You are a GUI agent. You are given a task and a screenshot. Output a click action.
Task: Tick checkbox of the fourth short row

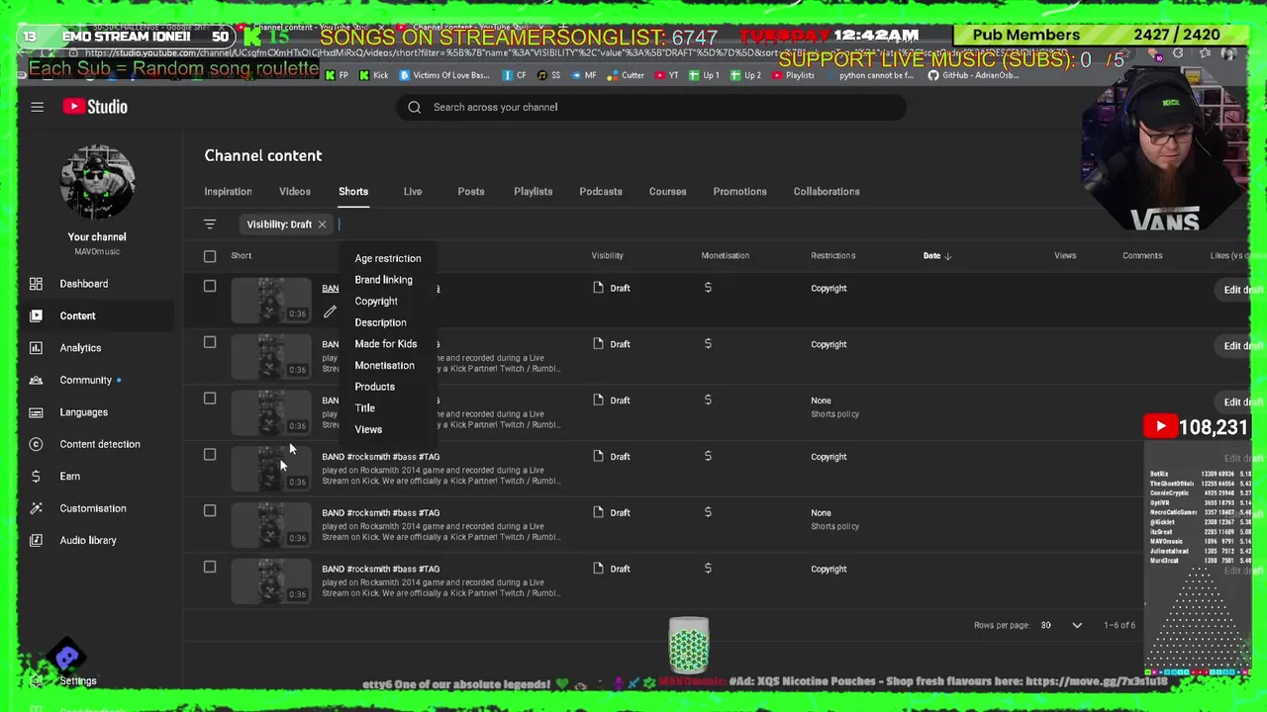pyautogui.click(x=210, y=455)
